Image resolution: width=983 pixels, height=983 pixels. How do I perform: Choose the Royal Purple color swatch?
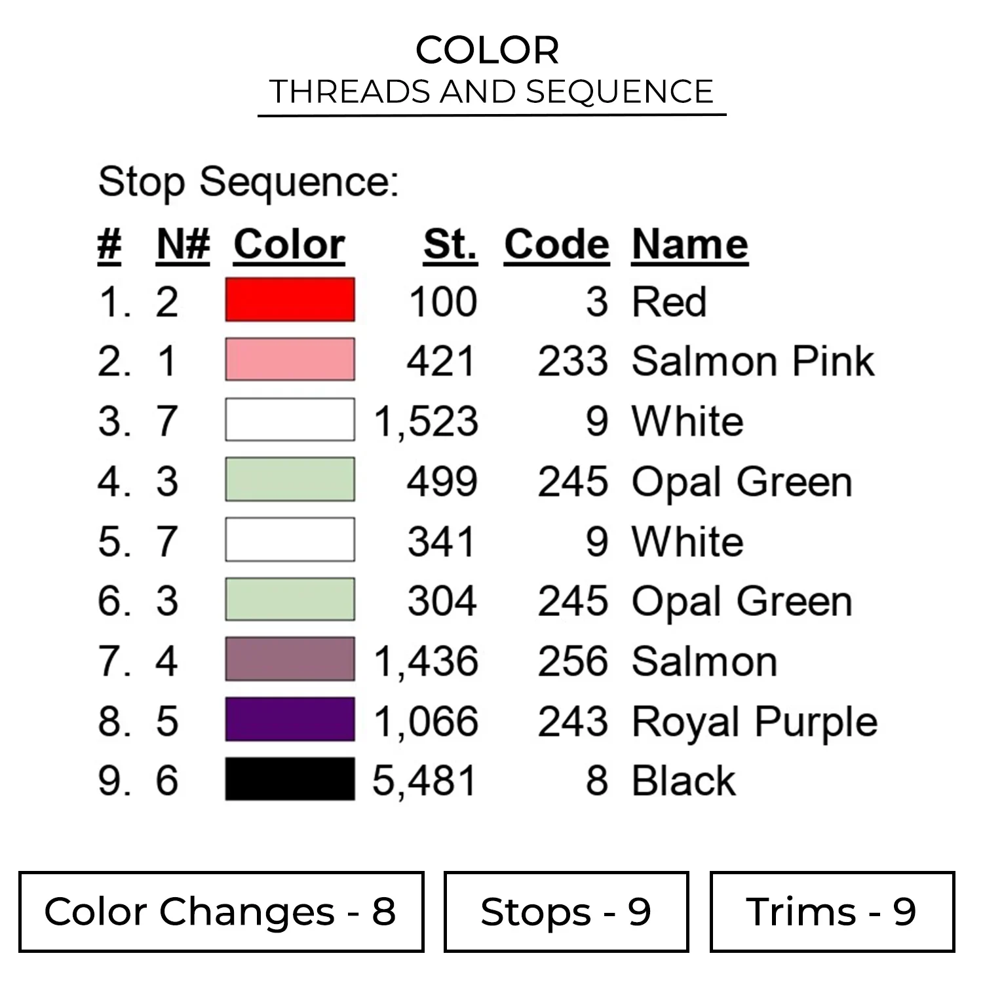point(290,720)
